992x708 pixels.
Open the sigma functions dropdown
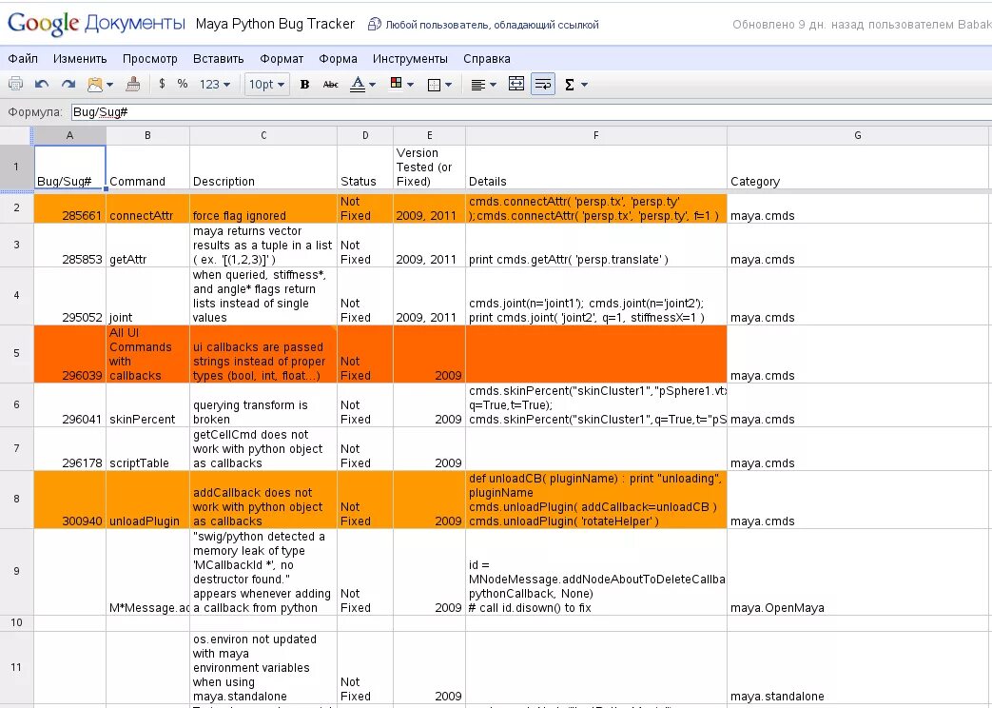pyautogui.click(x=575, y=85)
